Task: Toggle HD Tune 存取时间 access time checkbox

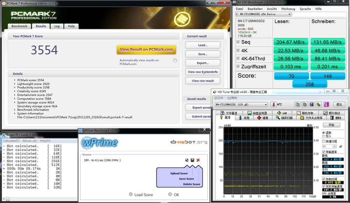Action: coord(323,179)
